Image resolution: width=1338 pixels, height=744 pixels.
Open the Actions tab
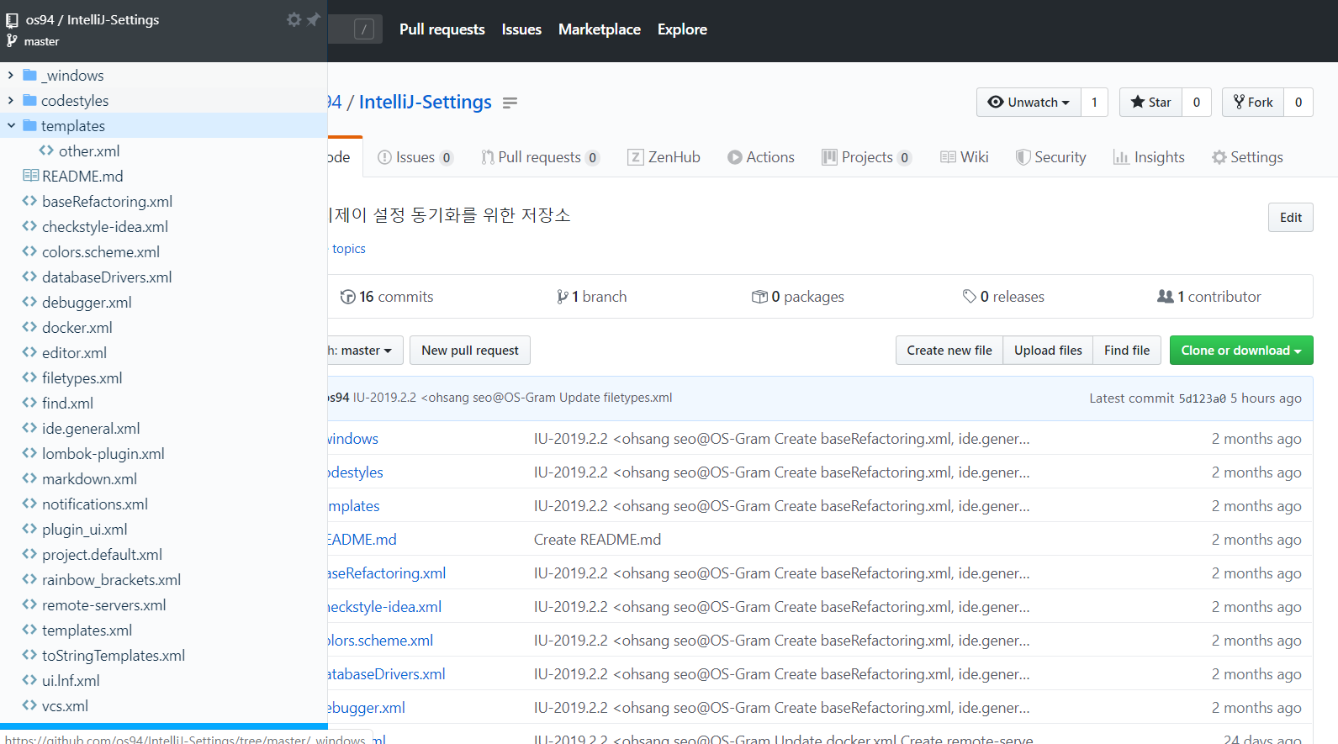[761, 157]
